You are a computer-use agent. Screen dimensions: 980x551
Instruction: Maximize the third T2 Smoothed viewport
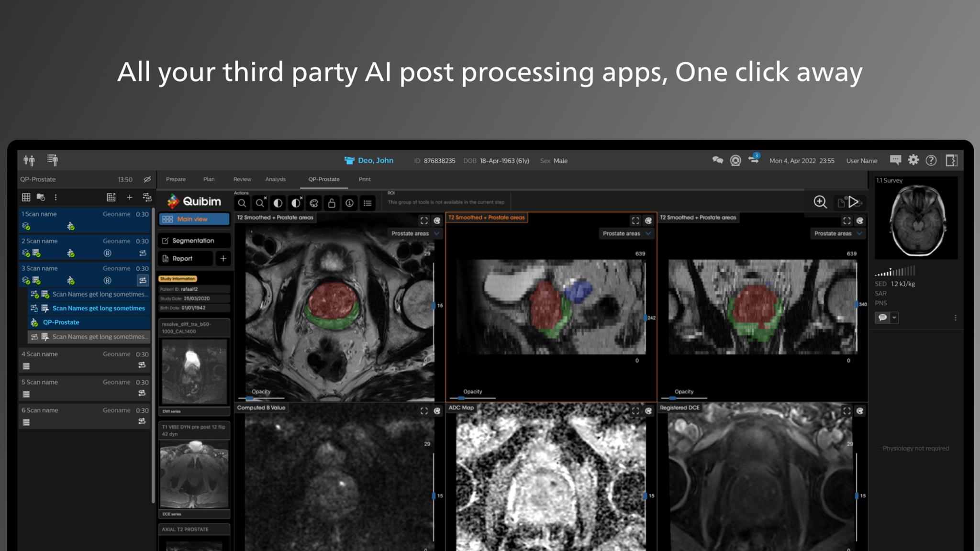coord(847,220)
